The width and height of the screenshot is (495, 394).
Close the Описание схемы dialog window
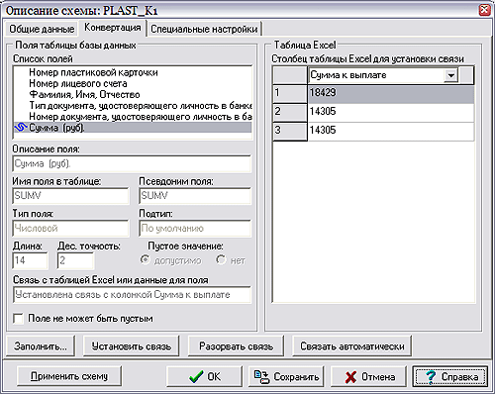coord(485,10)
